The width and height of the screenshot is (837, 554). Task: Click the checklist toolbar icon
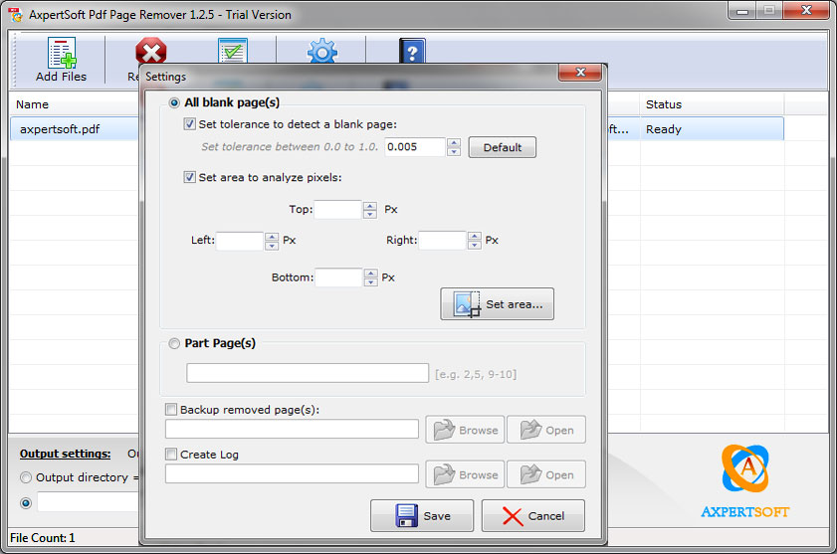coord(233,52)
